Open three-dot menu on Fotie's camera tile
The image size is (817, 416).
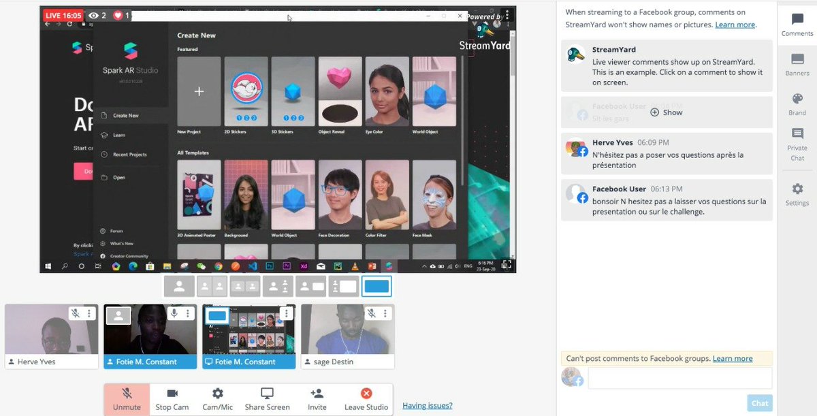coord(189,313)
